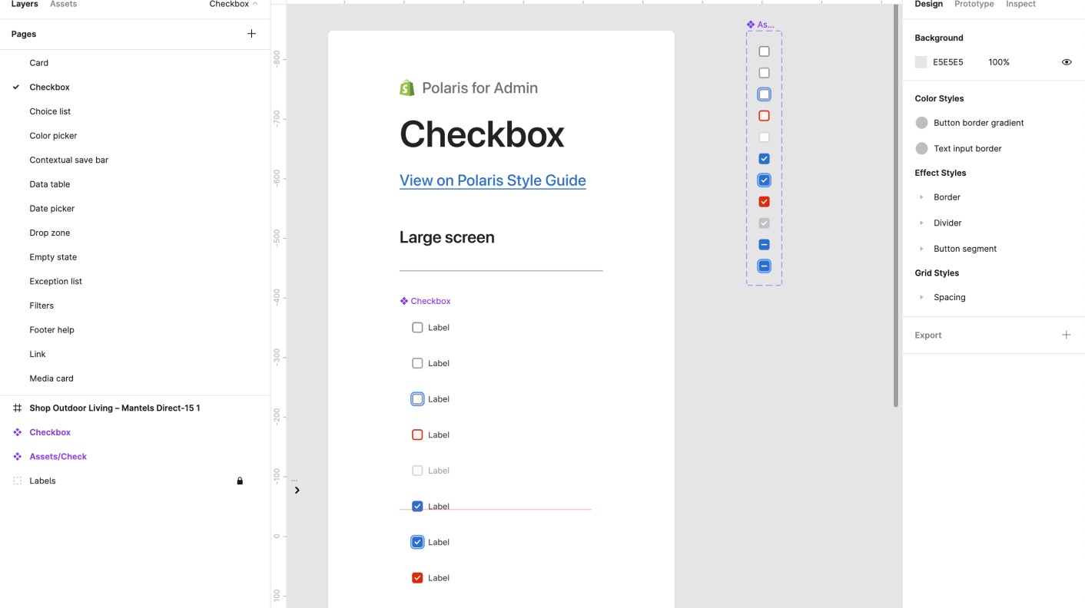Image resolution: width=1085 pixels, height=608 pixels.
Task: Expand the Divider effect style
Action: click(x=921, y=223)
